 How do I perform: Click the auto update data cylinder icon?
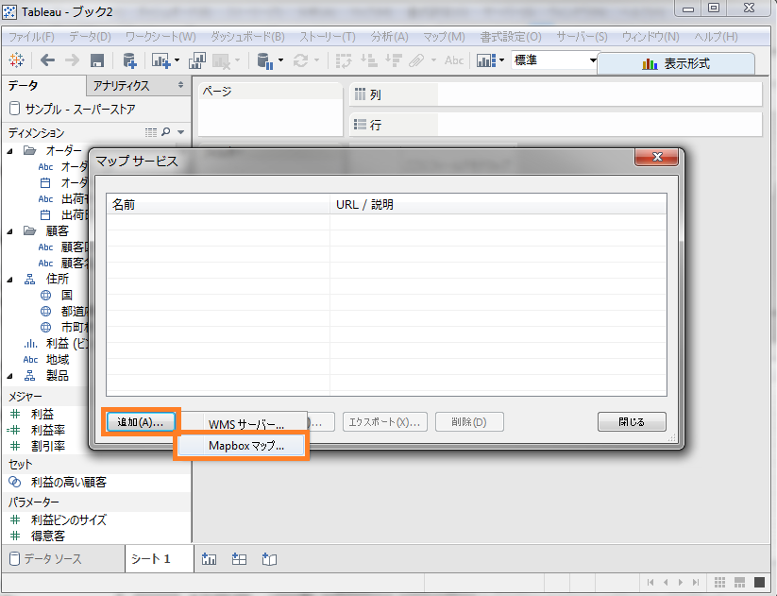tap(265, 61)
